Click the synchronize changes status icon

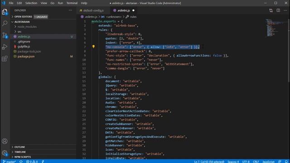[x=21, y=162]
